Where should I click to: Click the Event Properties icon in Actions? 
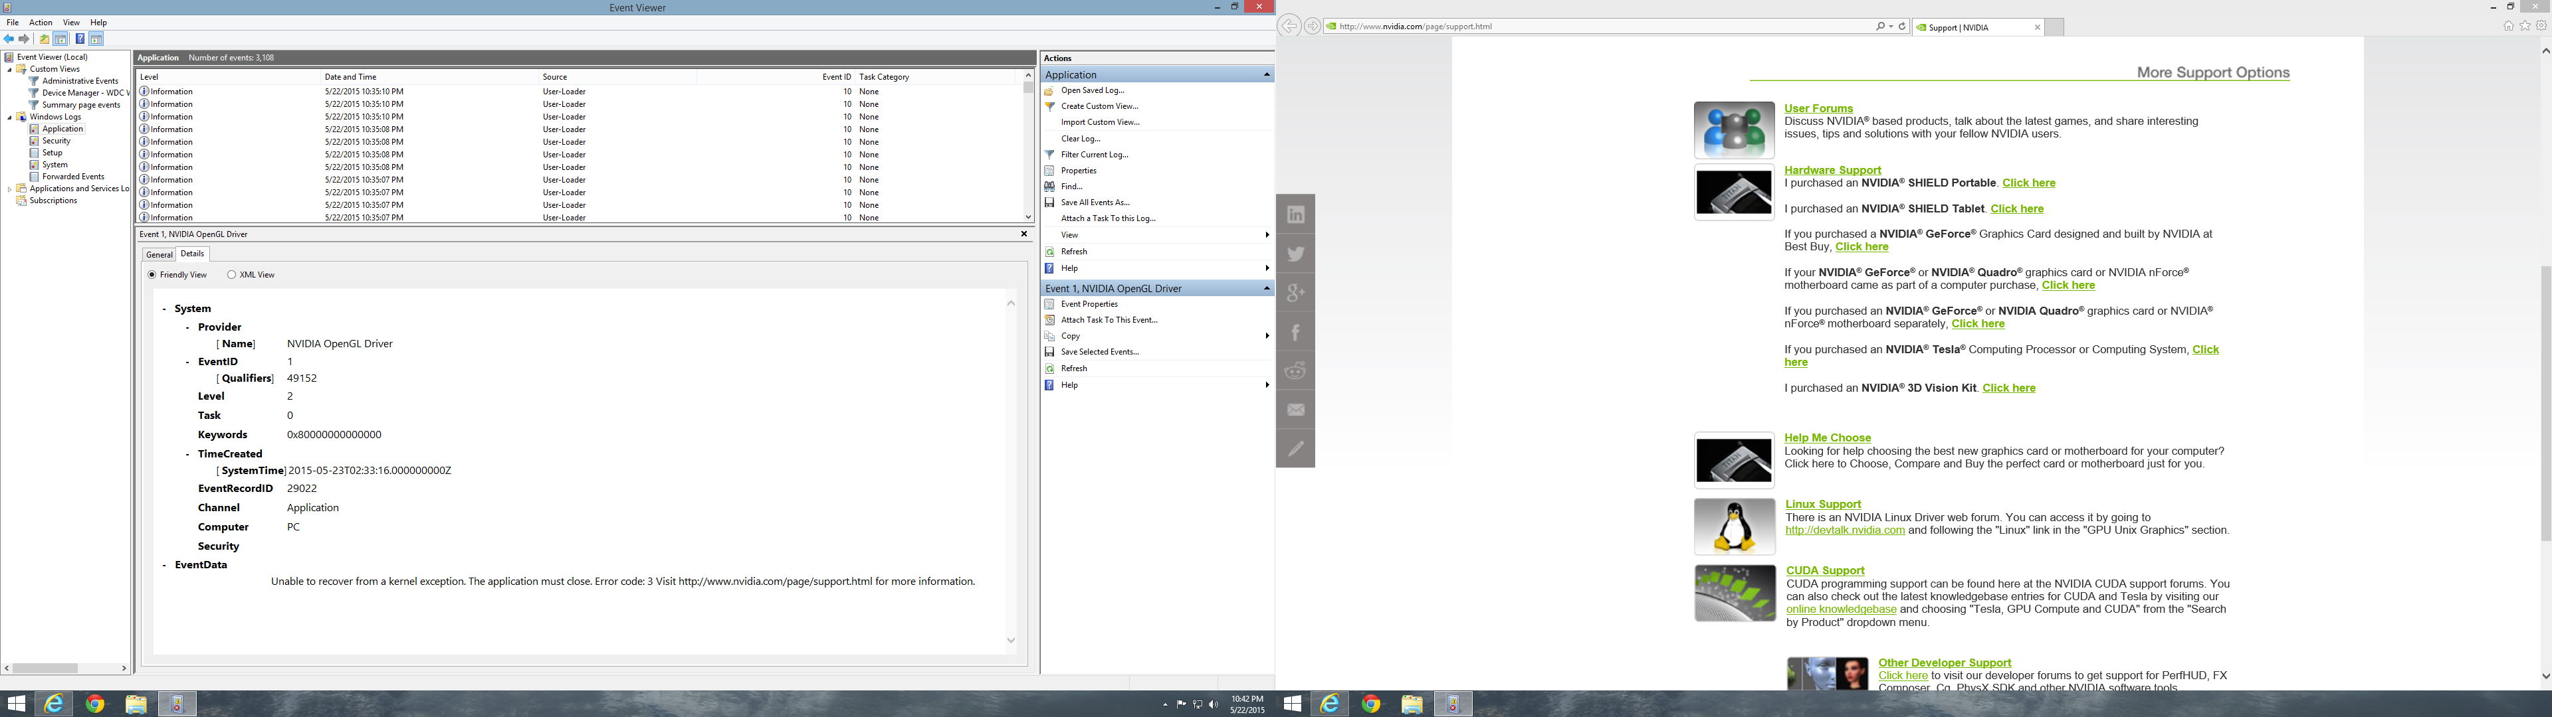click(1050, 304)
